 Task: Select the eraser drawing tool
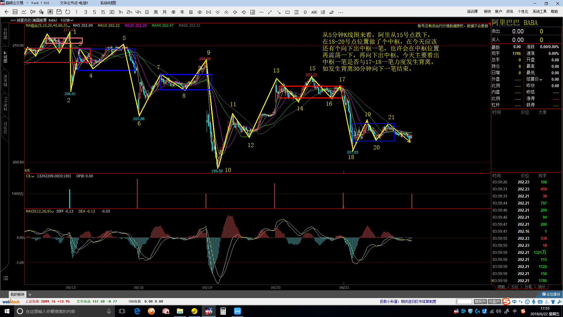pyautogui.click(x=332, y=12)
